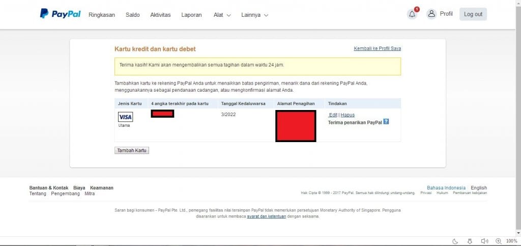The width and height of the screenshot is (521, 246).
Task: Click the zoom magnifier plus icon
Action: tap(499, 241)
